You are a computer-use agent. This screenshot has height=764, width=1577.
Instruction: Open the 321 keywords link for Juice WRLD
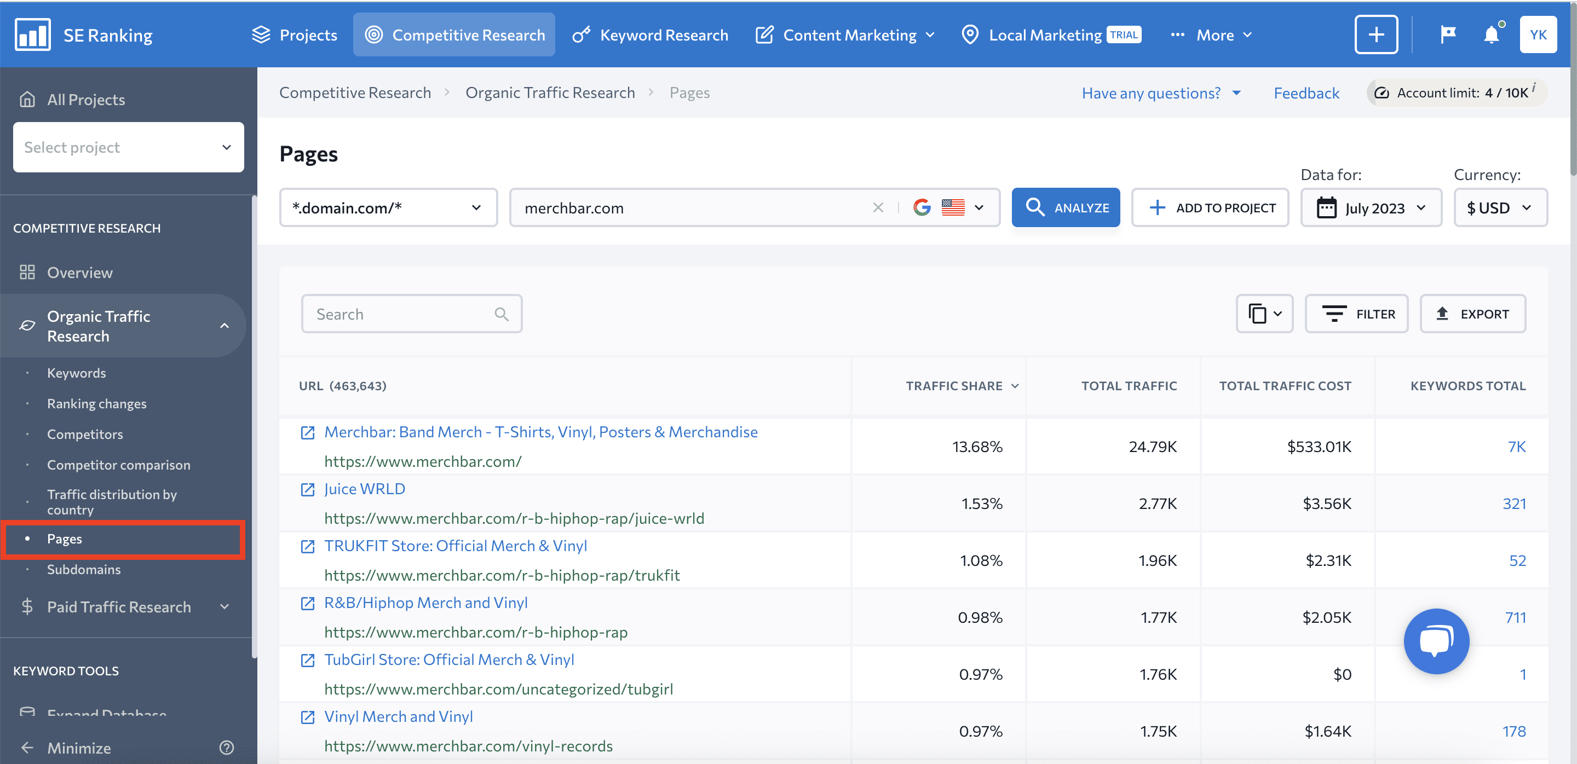[1514, 503]
